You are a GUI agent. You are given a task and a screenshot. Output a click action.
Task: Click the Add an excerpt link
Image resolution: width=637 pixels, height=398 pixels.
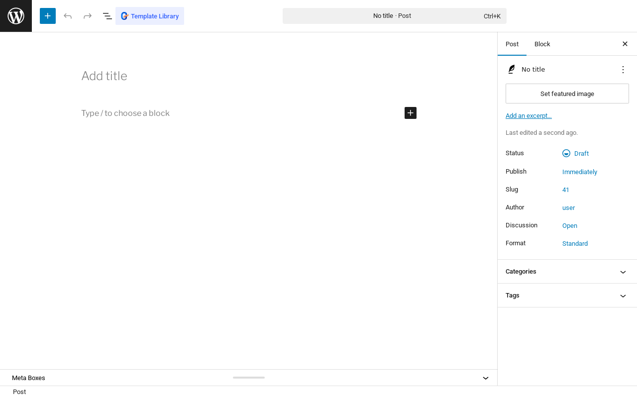tap(529, 116)
